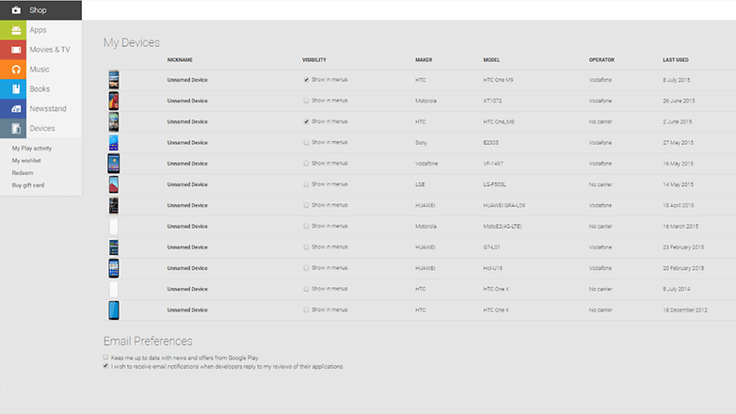Screen dimensions: 736x414
Task: Click the HTC One M9 device thumbnail
Action: pos(114,80)
